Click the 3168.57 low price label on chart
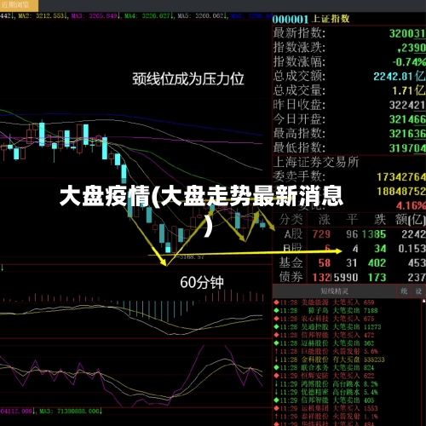Screen dimensions: 426x426 point(192,257)
